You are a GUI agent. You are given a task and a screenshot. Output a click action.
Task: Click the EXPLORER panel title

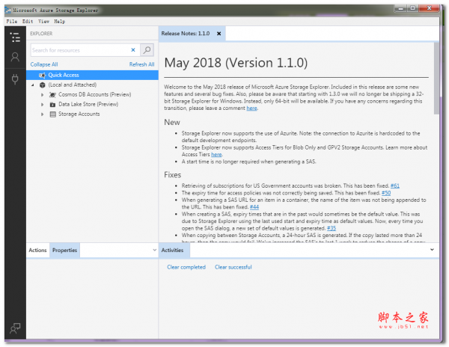(x=41, y=34)
